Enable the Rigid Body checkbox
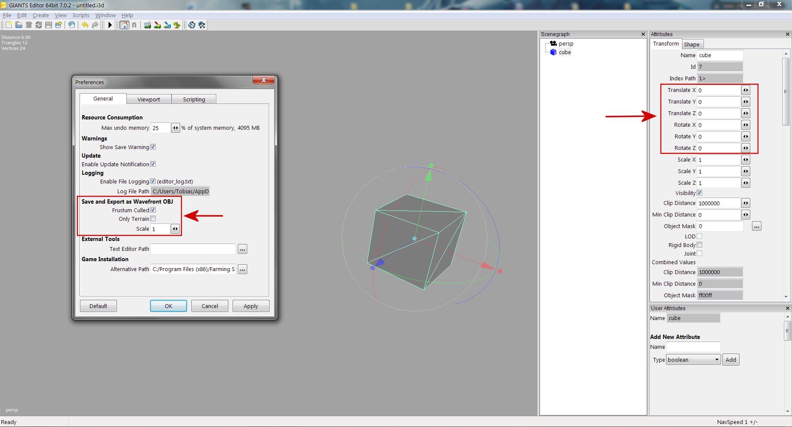The image size is (792, 427). tap(700, 245)
